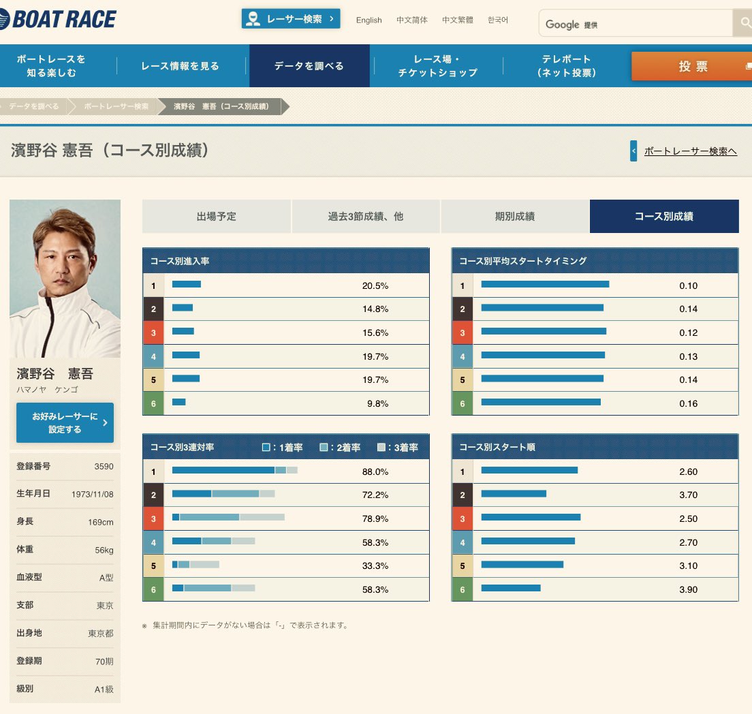Click the 東京都 birthplace value

[101, 634]
